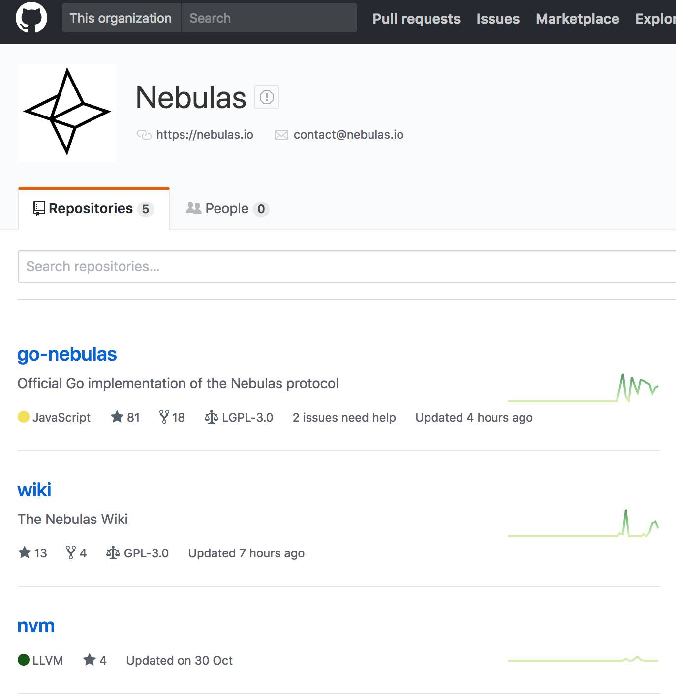Open the nvm repository
Viewport: 676px width, 696px height.
36,626
